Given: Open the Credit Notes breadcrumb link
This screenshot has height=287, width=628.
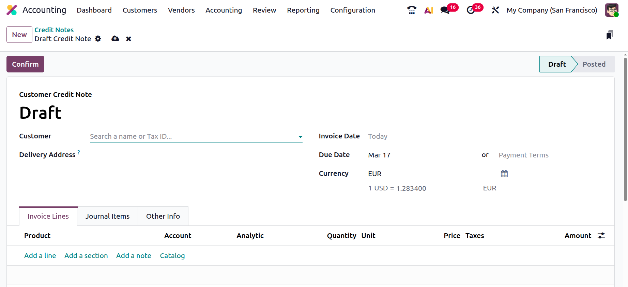Looking at the screenshot, I should click(54, 30).
